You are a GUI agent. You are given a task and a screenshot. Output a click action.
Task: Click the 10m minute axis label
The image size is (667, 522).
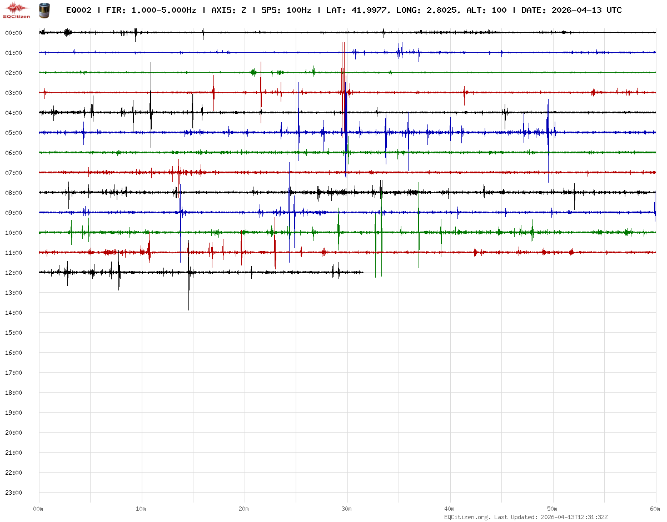pyautogui.click(x=141, y=509)
